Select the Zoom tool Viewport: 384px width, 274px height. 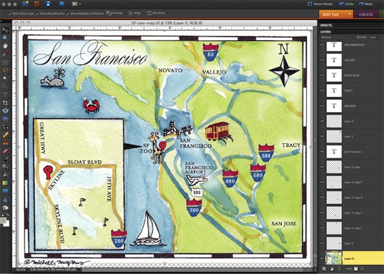tap(6, 38)
